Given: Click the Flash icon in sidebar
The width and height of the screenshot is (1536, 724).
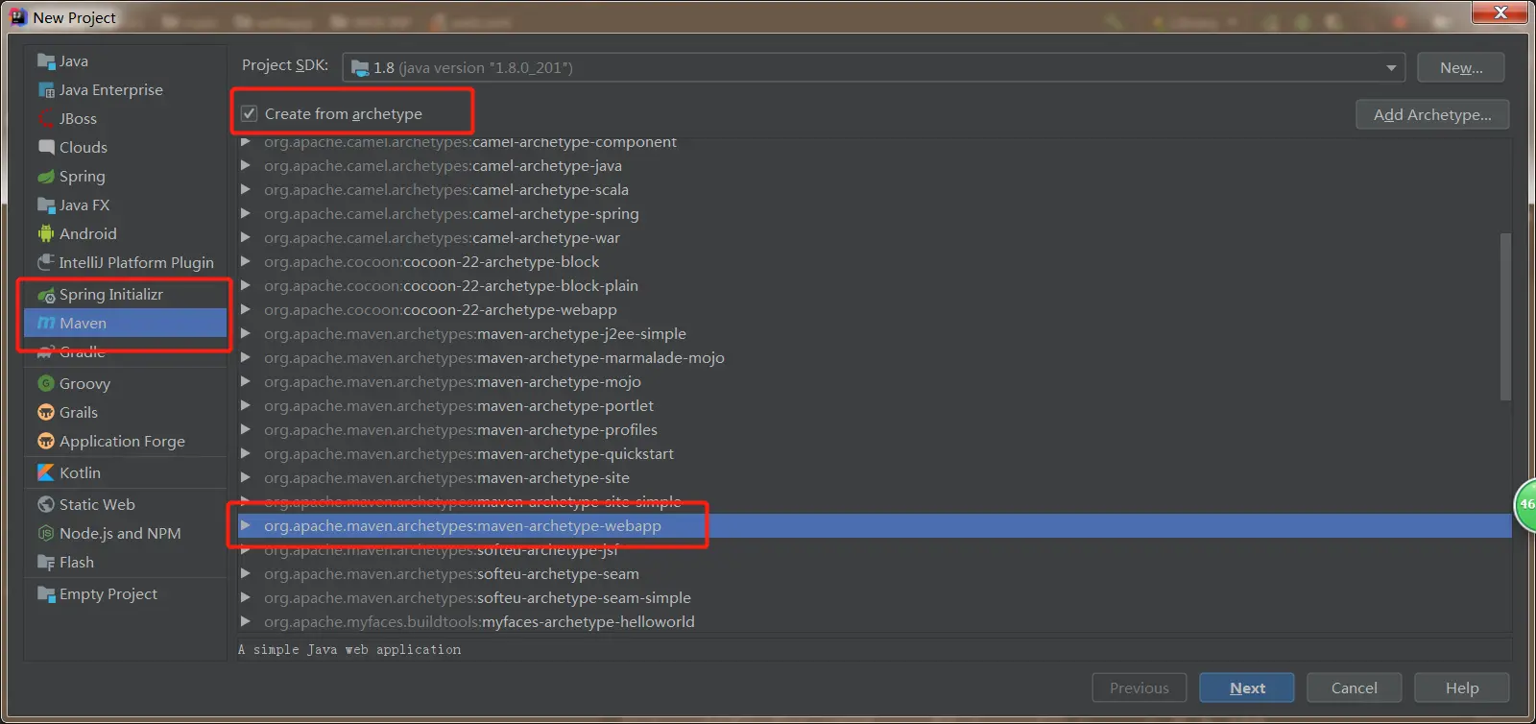Looking at the screenshot, I should (46, 563).
